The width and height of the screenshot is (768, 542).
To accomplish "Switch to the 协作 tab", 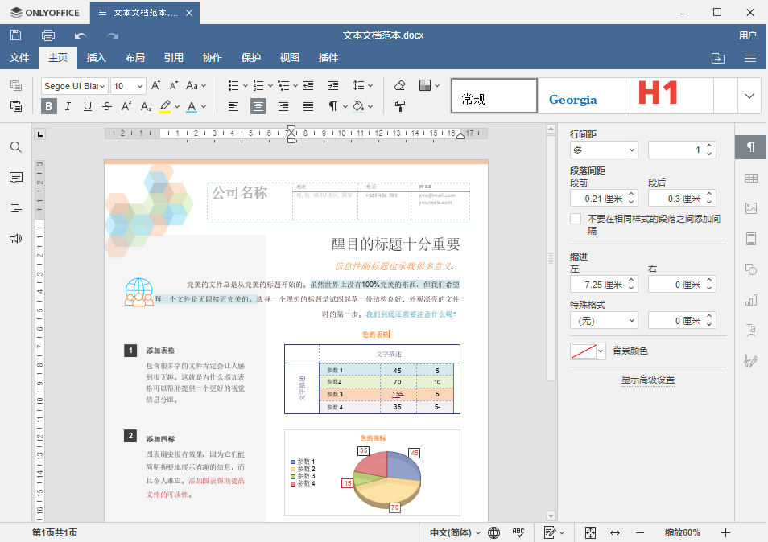I will pyautogui.click(x=213, y=58).
